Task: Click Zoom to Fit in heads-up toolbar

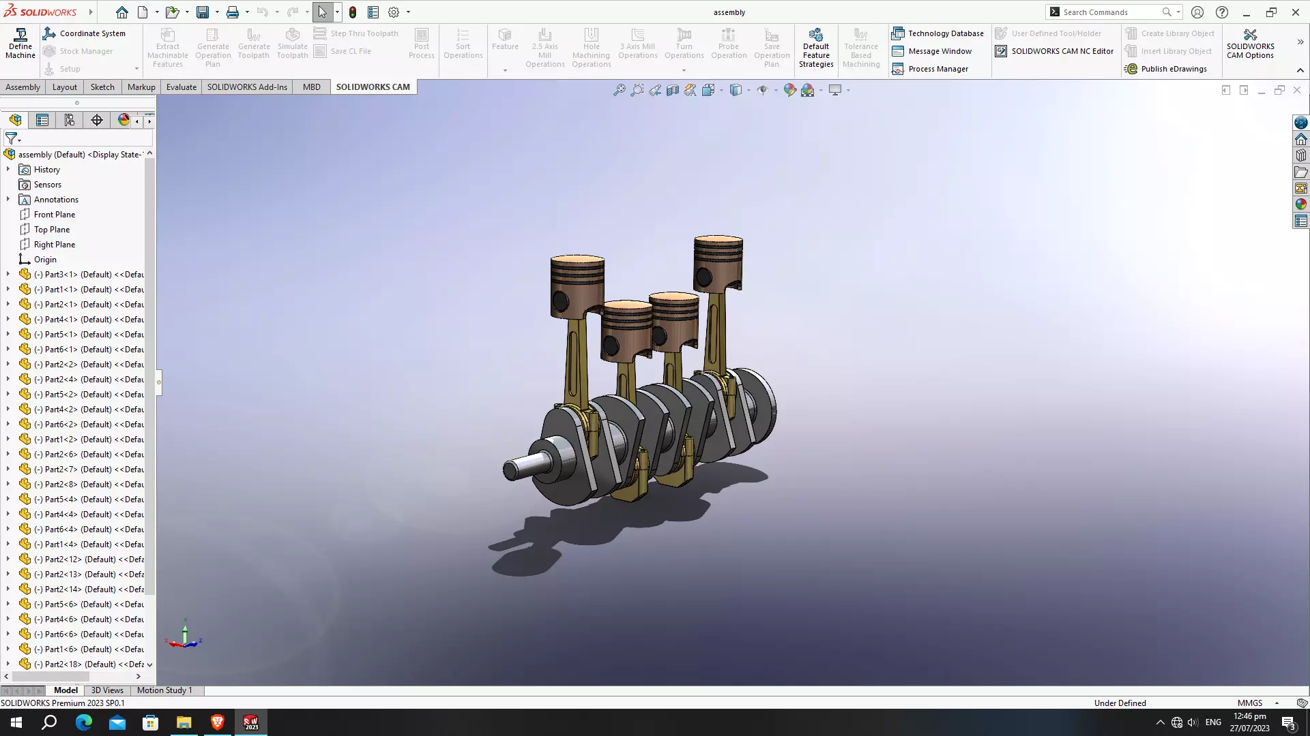Action: click(619, 90)
